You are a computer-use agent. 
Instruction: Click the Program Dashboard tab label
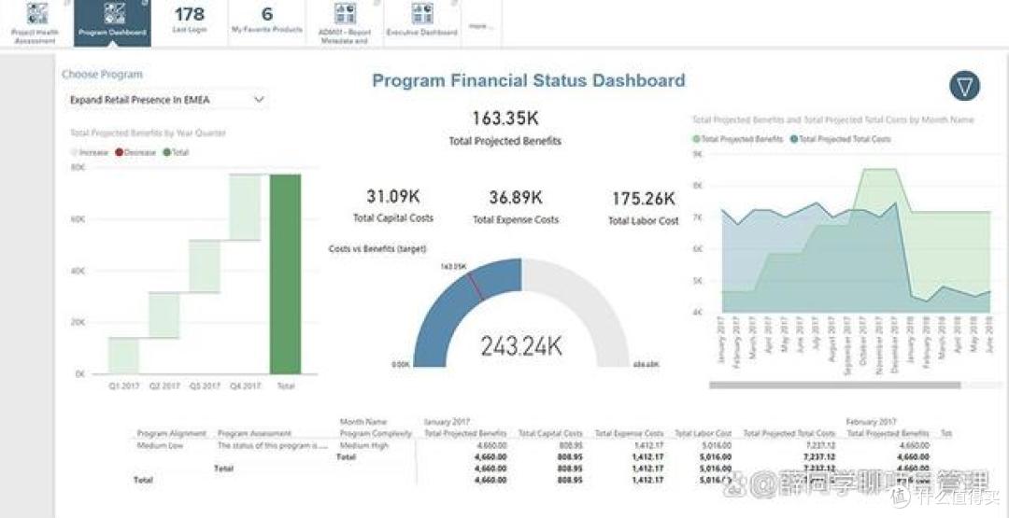pos(113,32)
